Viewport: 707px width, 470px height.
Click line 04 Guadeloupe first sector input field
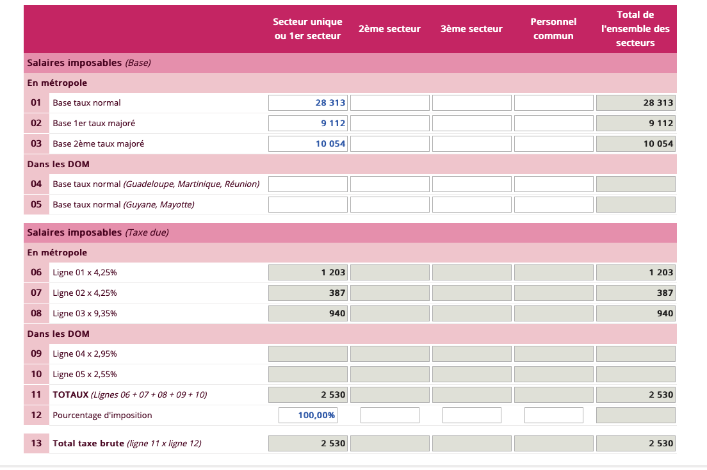307,184
